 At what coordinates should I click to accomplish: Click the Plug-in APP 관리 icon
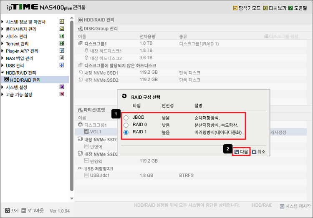[x=62, y=51]
